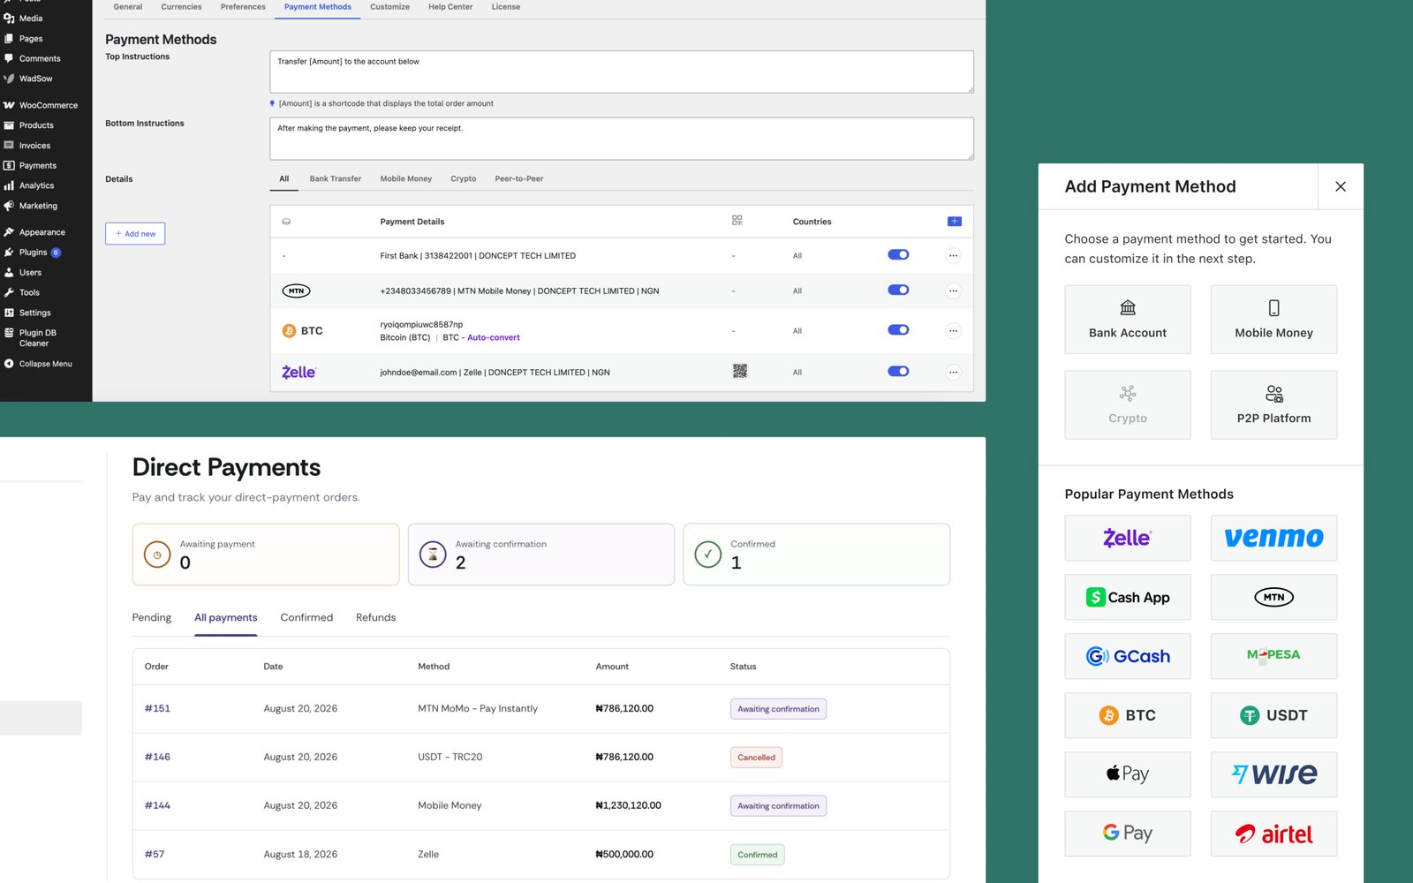Viewport: 1413px width, 883px height.
Task: Click the Add new button
Action: (x=135, y=234)
